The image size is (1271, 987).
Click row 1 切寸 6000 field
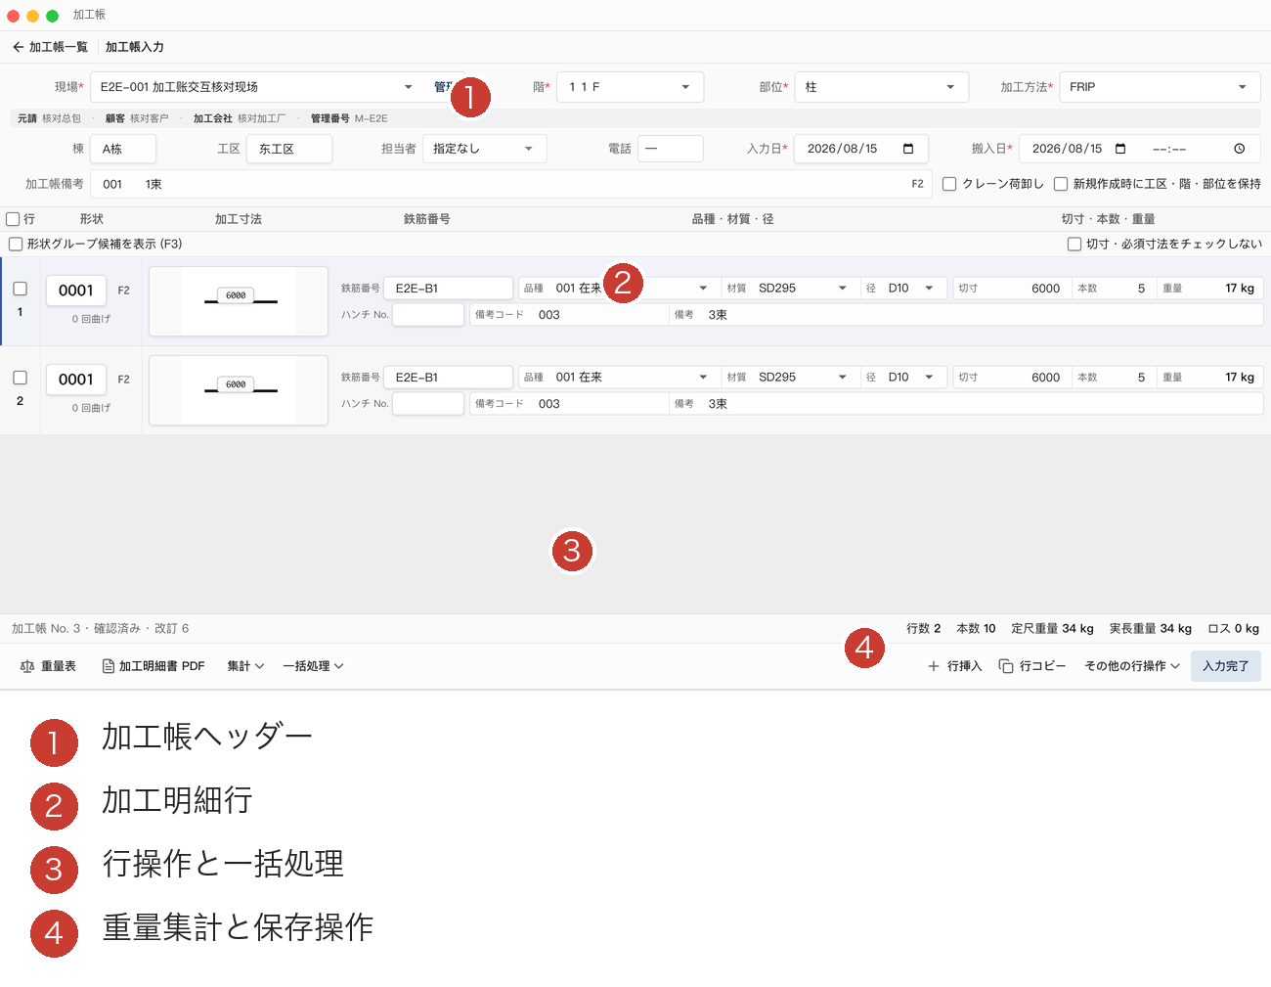pyautogui.click(x=1011, y=289)
